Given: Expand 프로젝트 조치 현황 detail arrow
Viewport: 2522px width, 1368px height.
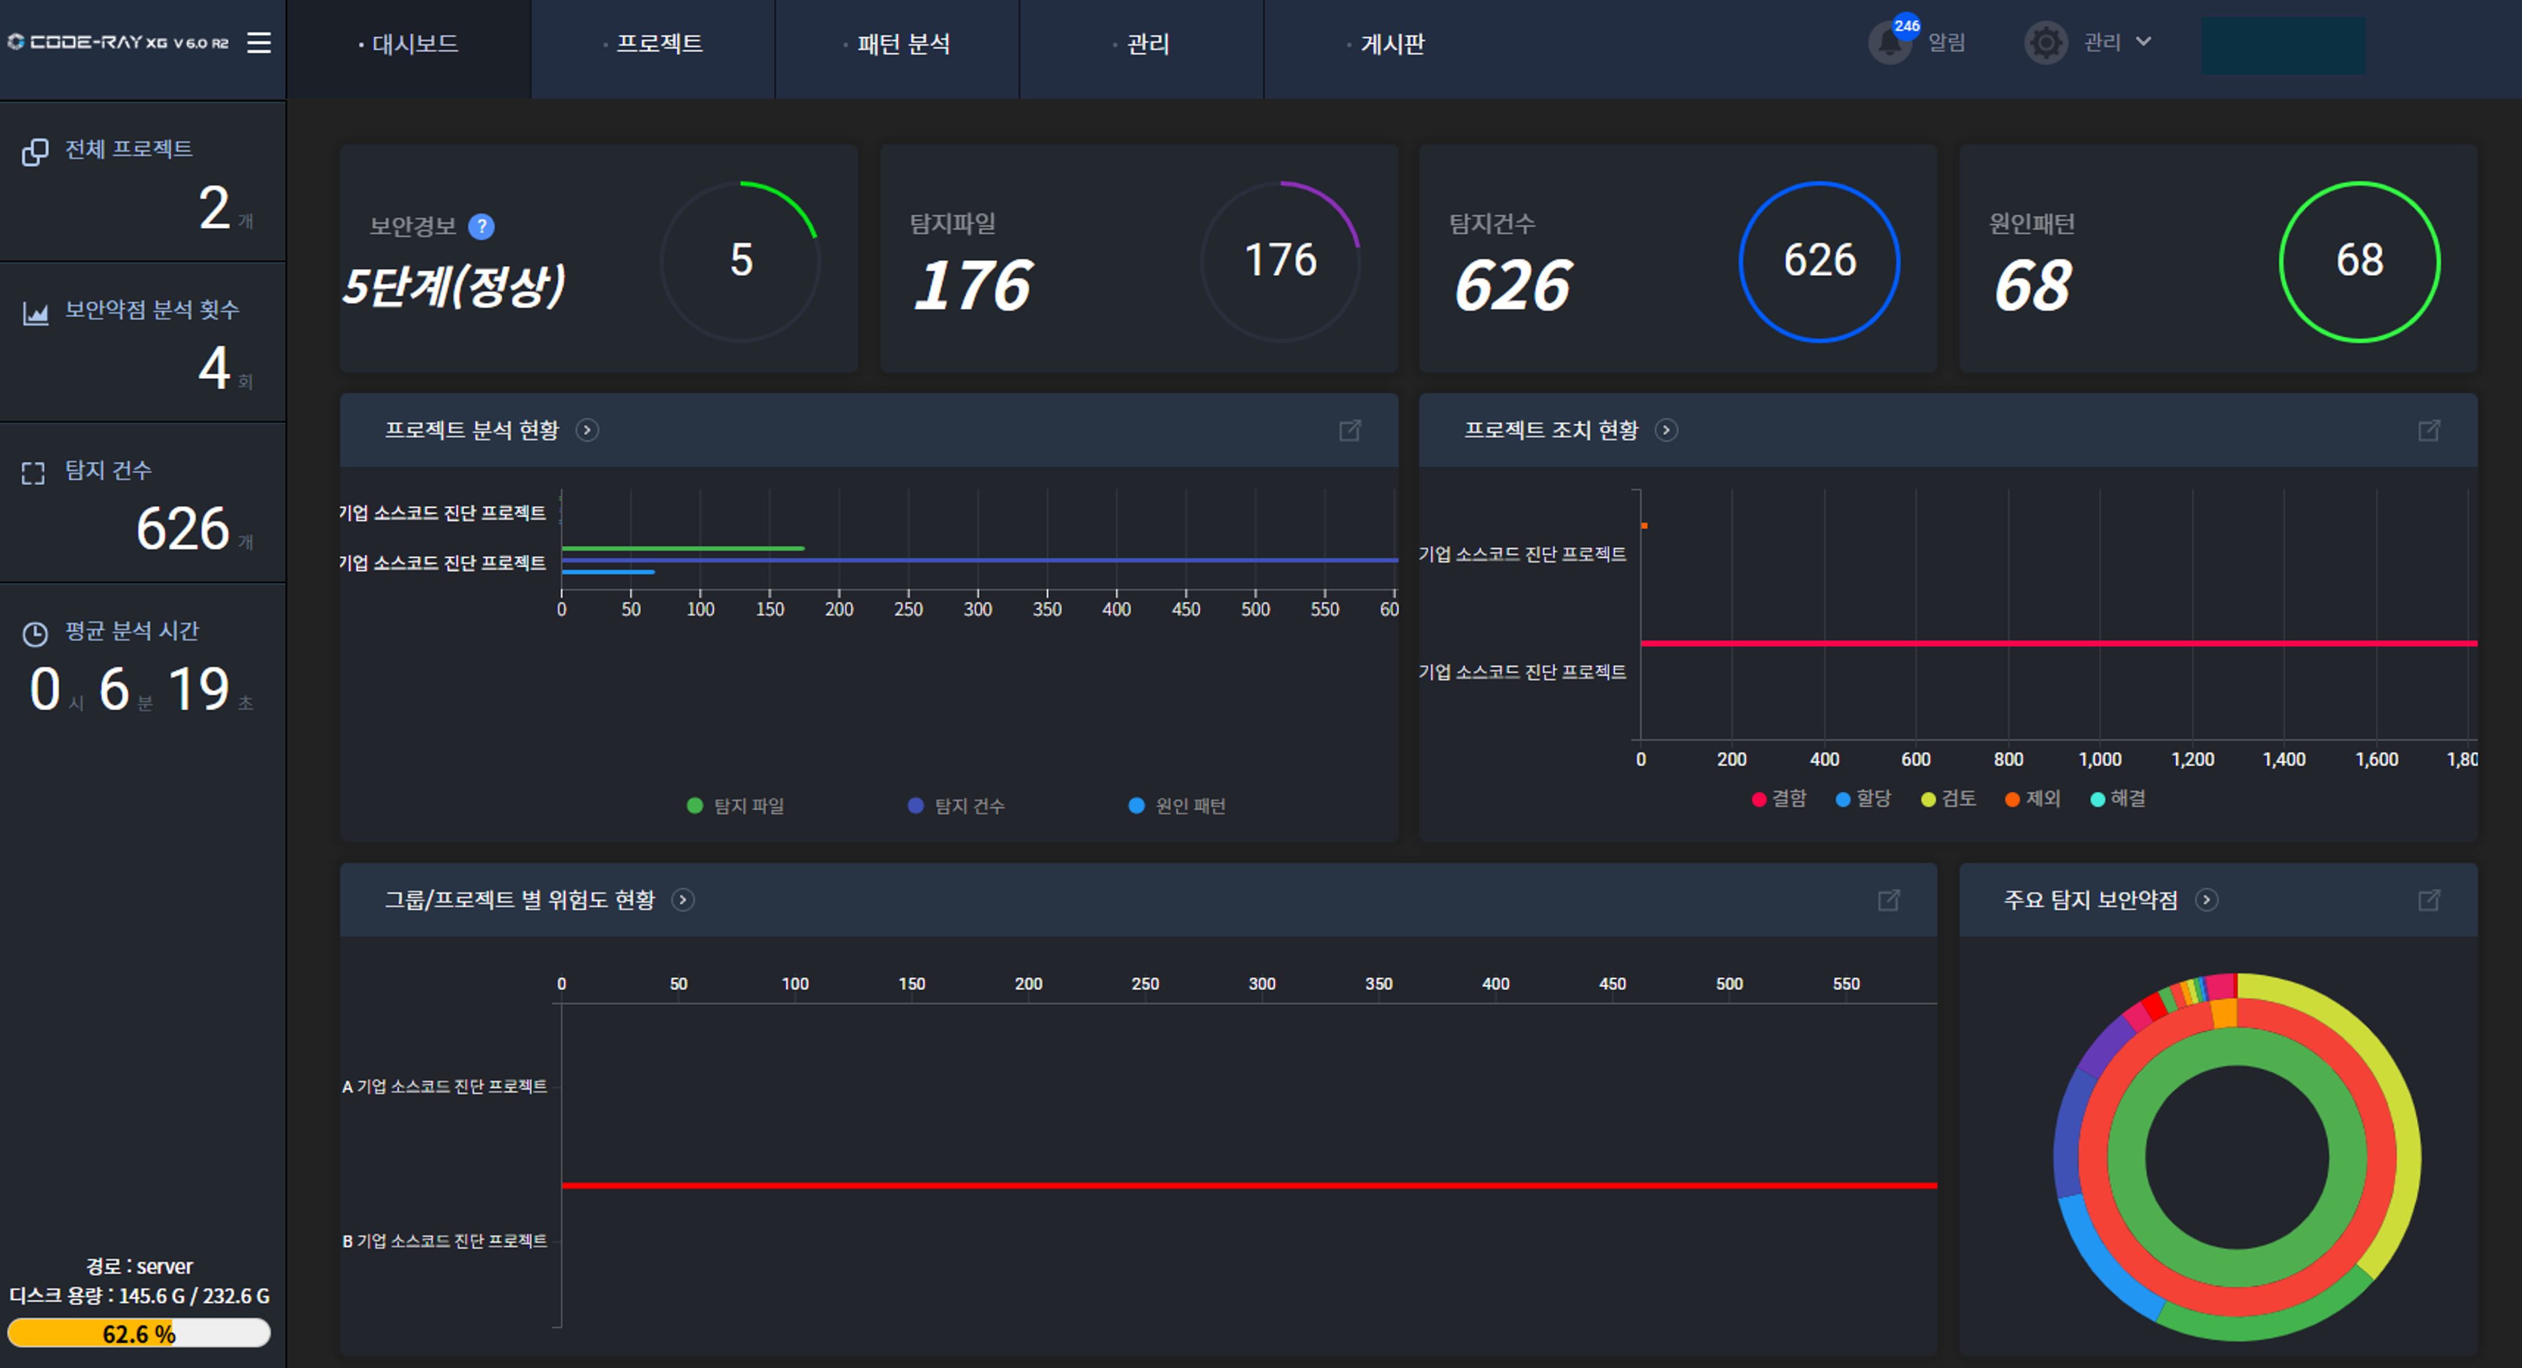Looking at the screenshot, I should click(1665, 430).
